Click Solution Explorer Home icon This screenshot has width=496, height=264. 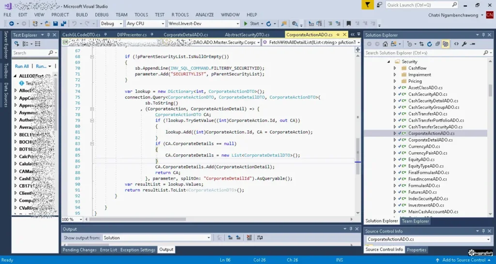pos(385,44)
